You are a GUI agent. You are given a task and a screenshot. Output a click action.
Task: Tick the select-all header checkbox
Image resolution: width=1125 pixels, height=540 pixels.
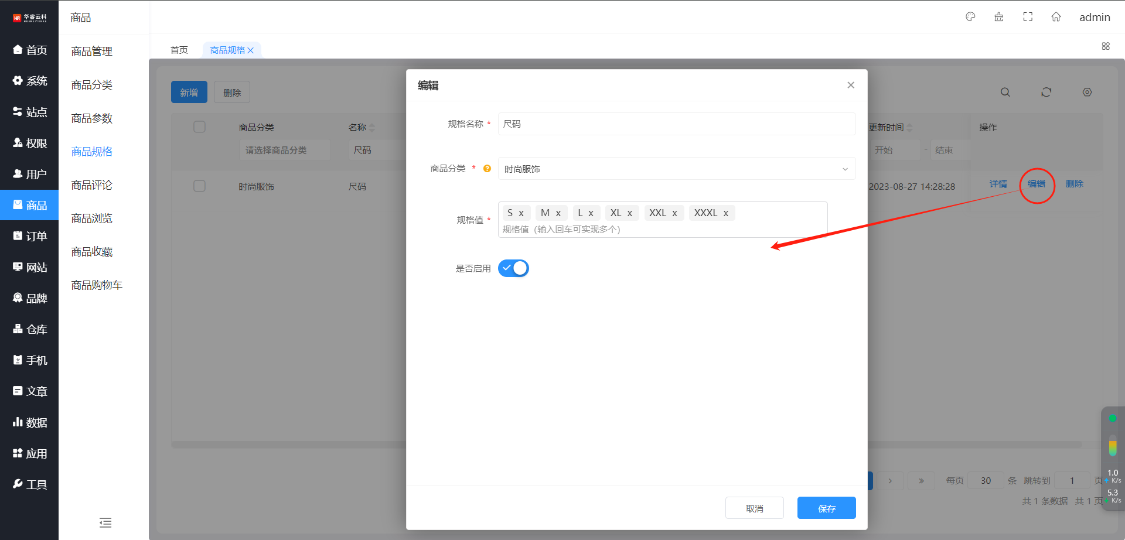pyautogui.click(x=199, y=127)
